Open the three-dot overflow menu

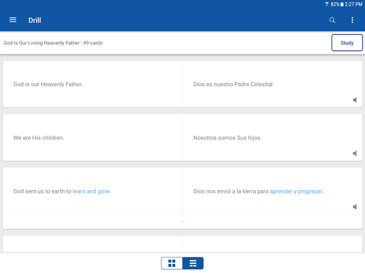[x=352, y=20]
